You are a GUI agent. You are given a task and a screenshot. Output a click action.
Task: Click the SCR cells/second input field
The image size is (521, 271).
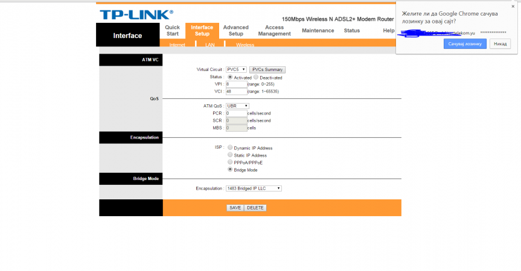click(236, 120)
